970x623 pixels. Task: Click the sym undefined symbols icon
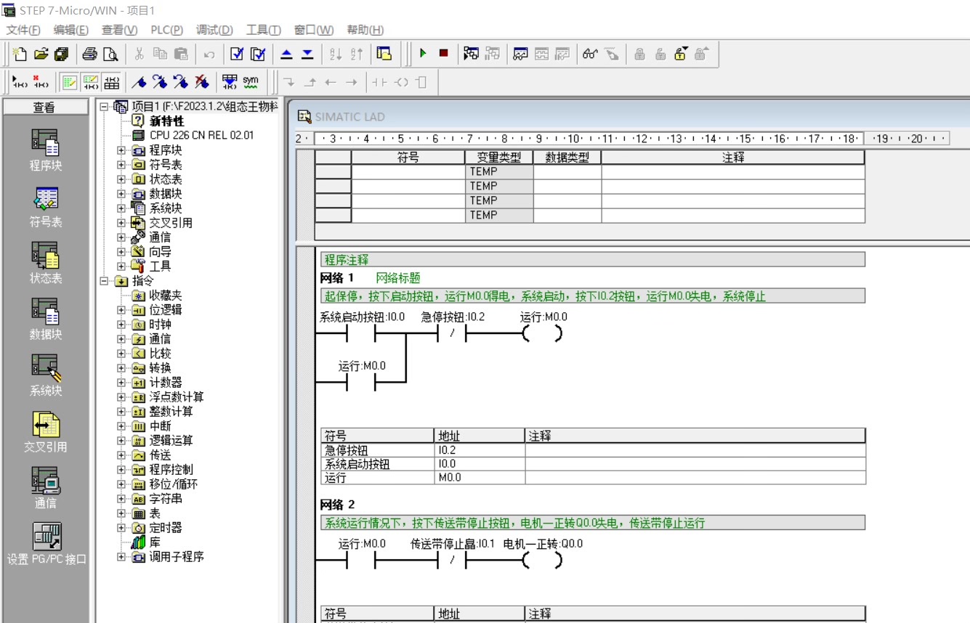point(251,82)
